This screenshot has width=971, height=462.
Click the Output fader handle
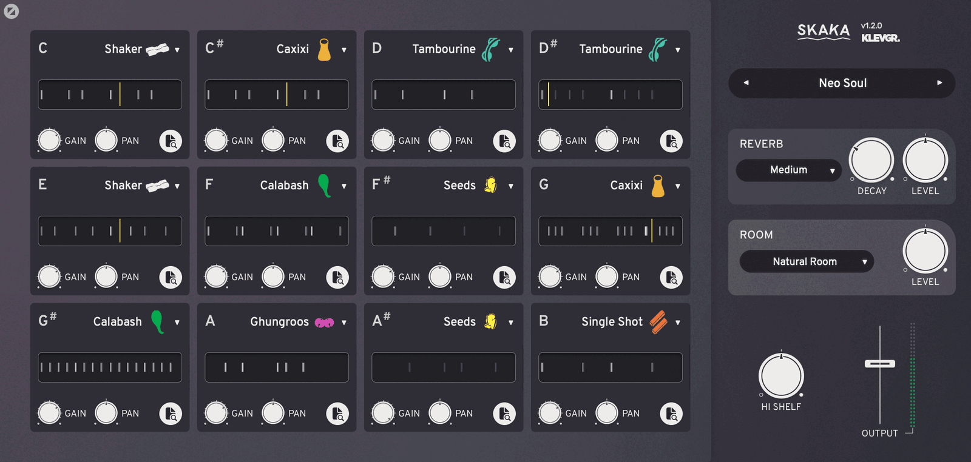pos(880,364)
